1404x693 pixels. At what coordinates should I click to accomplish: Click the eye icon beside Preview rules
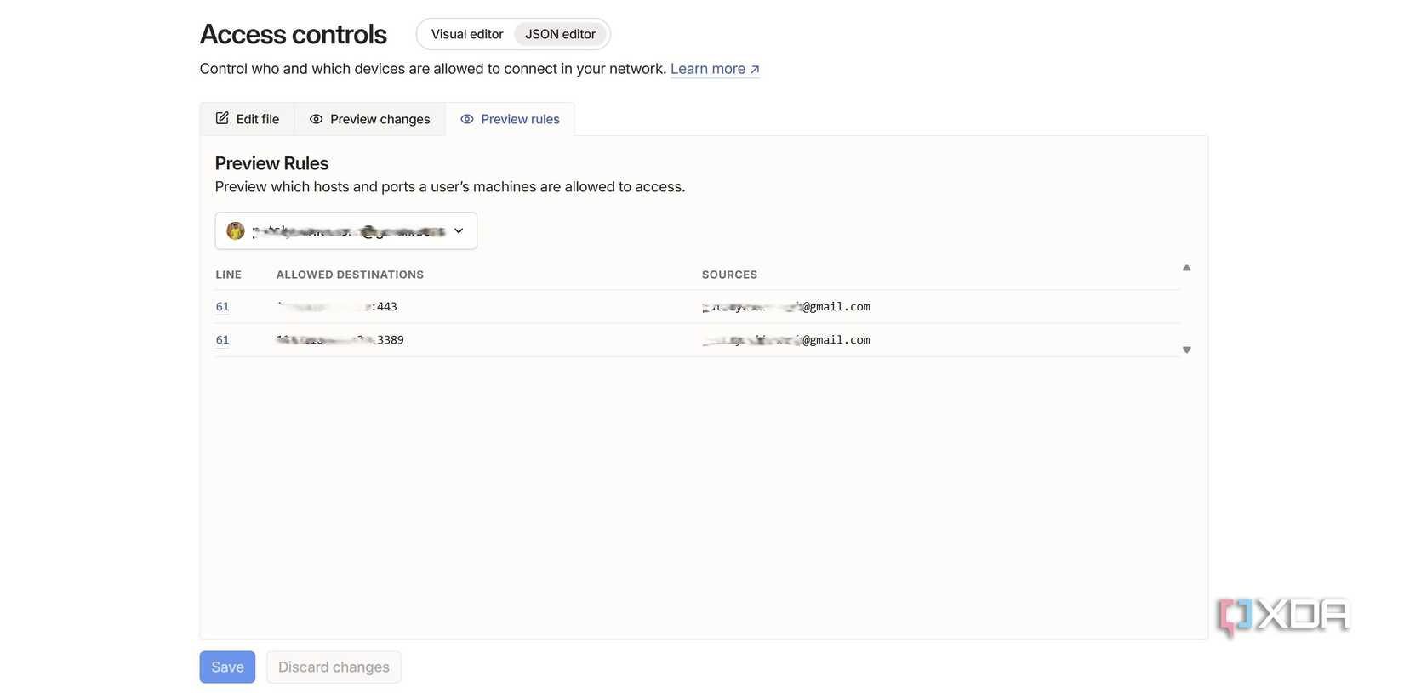(x=467, y=120)
